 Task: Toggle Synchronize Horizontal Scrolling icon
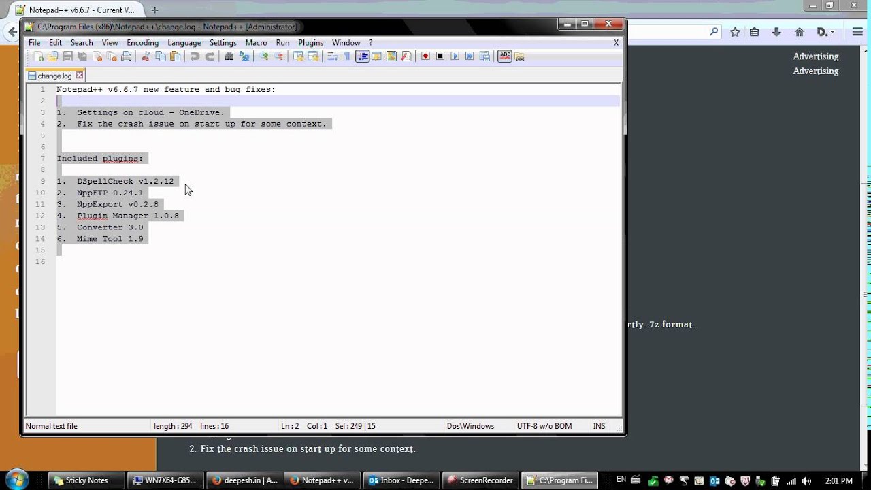(313, 56)
